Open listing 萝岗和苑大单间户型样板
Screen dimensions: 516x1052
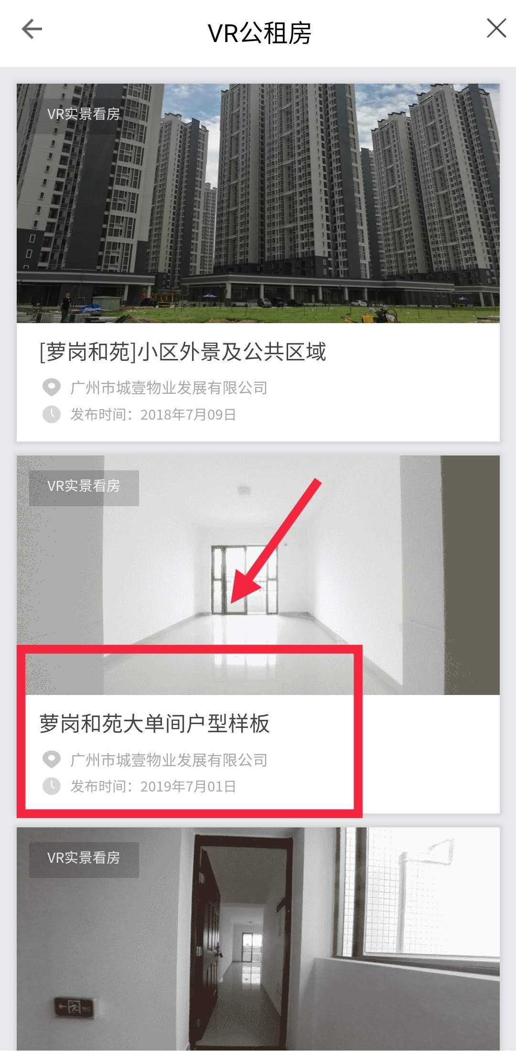click(x=154, y=723)
